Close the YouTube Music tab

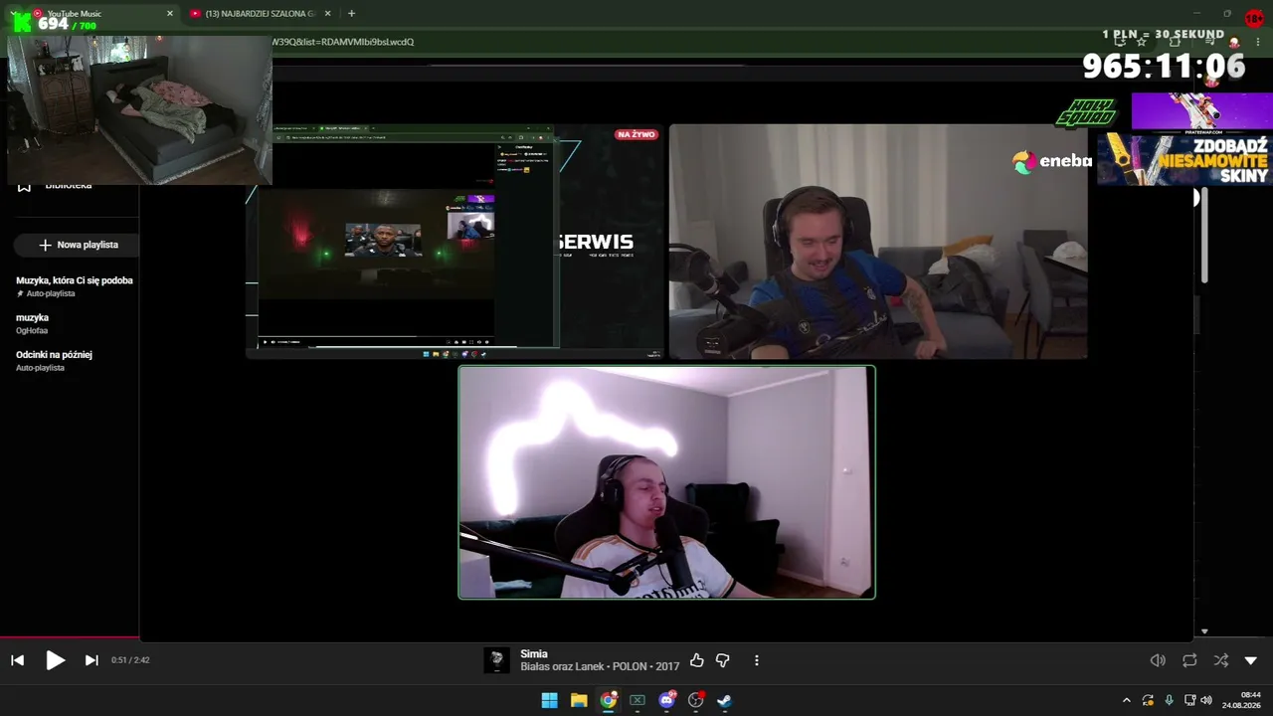click(170, 13)
